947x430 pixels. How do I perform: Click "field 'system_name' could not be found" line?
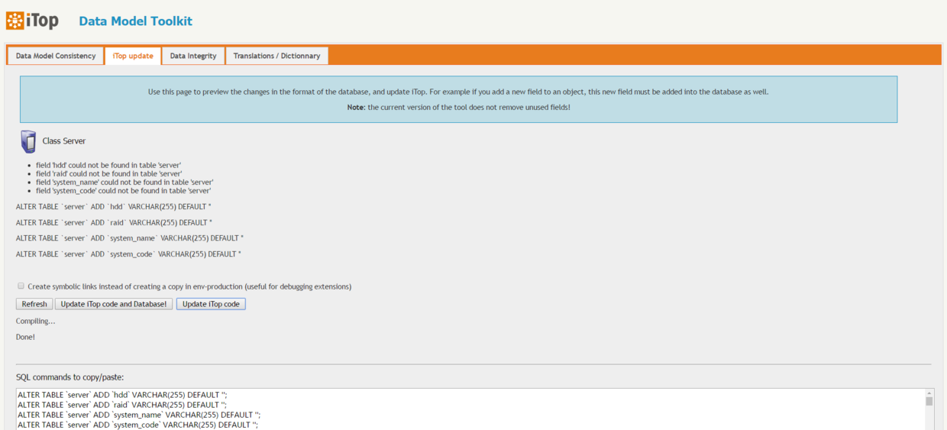point(124,183)
